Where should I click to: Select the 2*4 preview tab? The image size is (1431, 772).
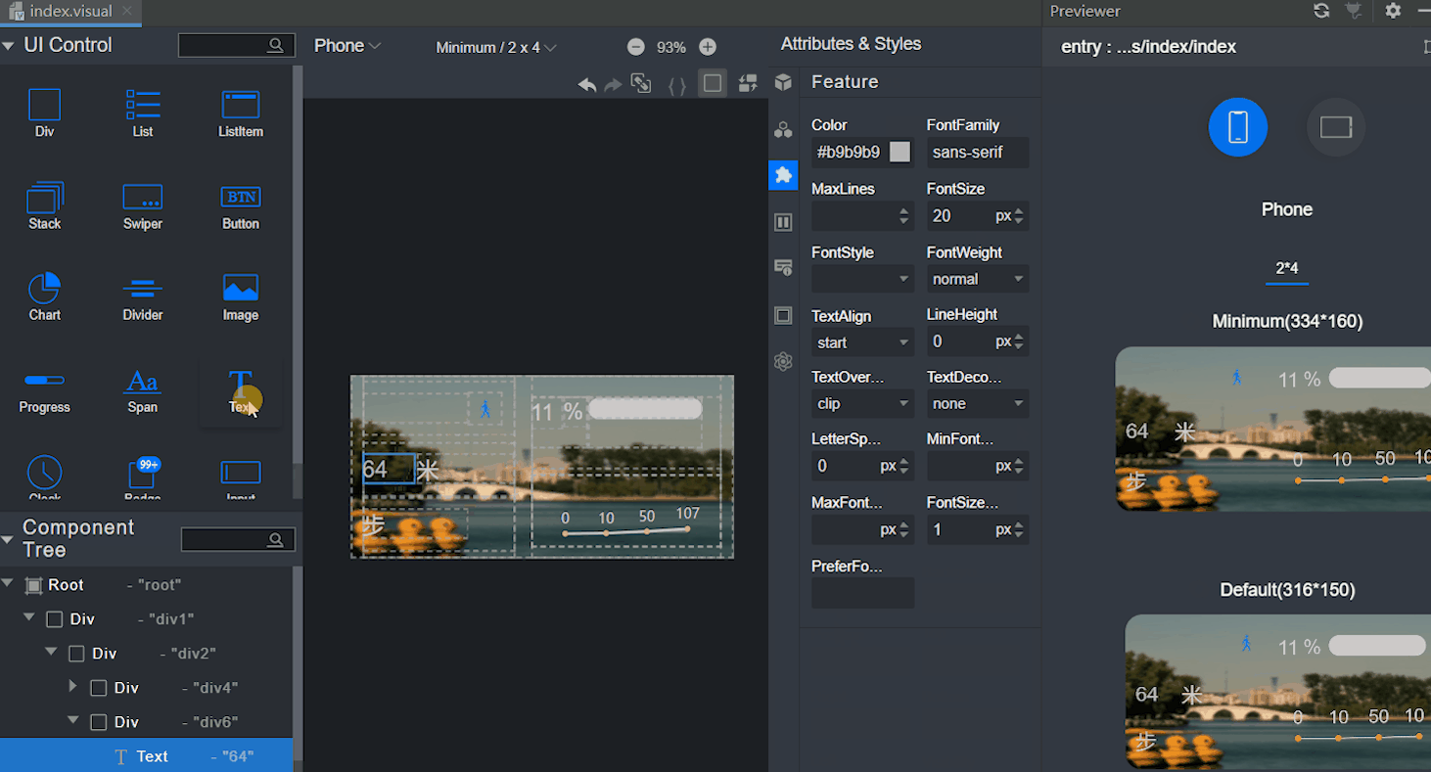(x=1287, y=268)
